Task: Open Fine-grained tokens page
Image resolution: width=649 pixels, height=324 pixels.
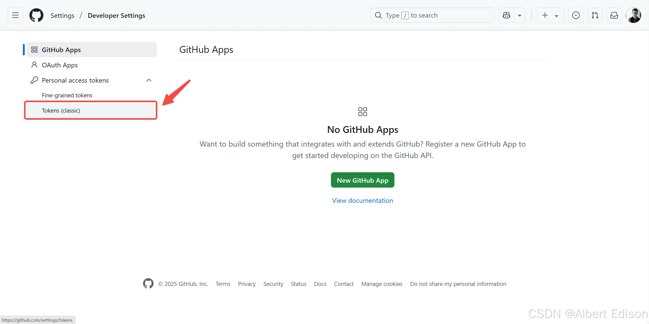Action: click(x=67, y=95)
